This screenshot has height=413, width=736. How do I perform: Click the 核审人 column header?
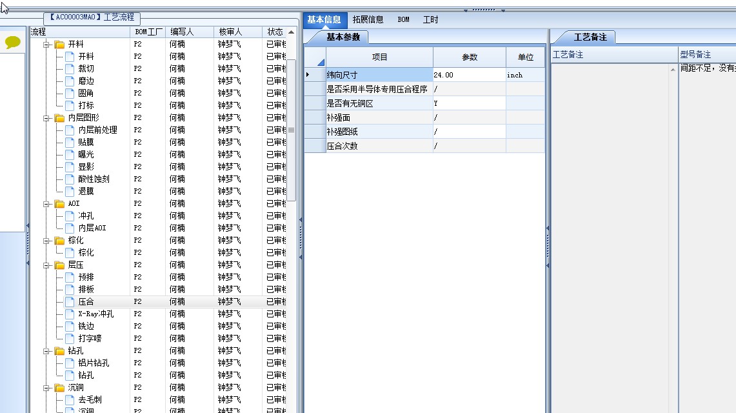point(238,32)
